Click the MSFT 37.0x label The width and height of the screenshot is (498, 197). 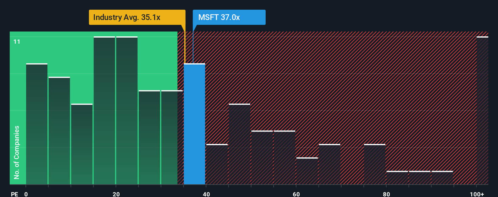[x=229, y=17]
